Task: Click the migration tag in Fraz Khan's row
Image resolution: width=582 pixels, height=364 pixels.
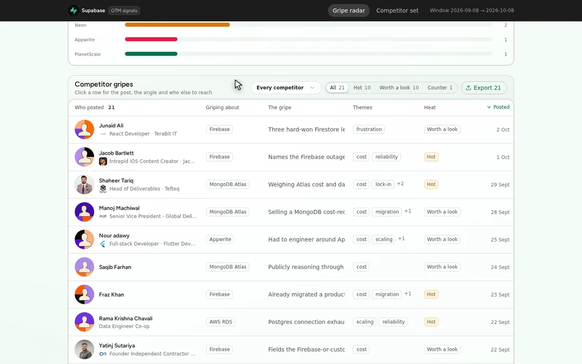Action: (x=387, y=294)
